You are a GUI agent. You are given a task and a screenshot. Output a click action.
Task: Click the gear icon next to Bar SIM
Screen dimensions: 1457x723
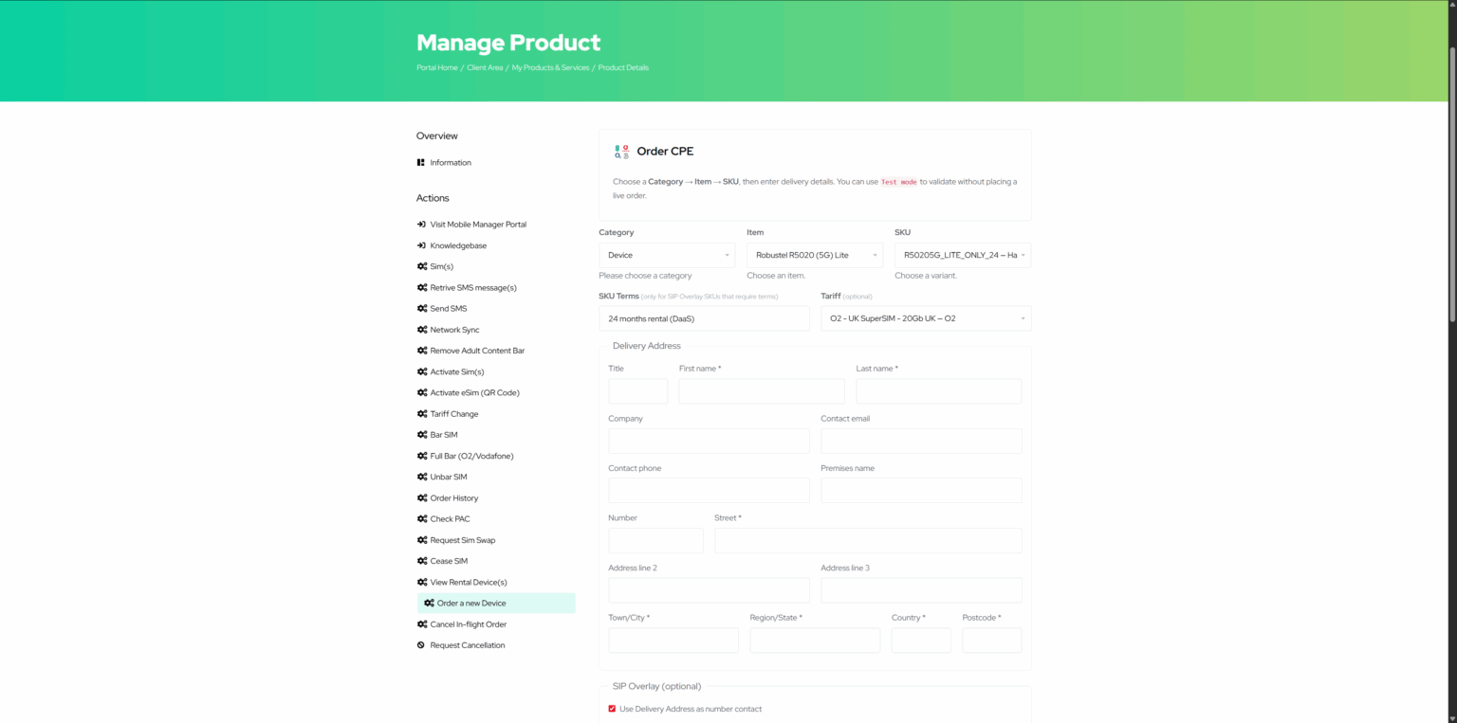pos(421,434)
